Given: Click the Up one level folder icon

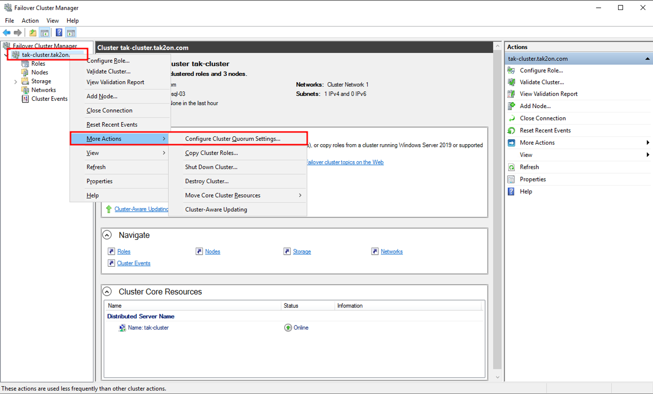Looking at the screenshot, I should 33,33.
